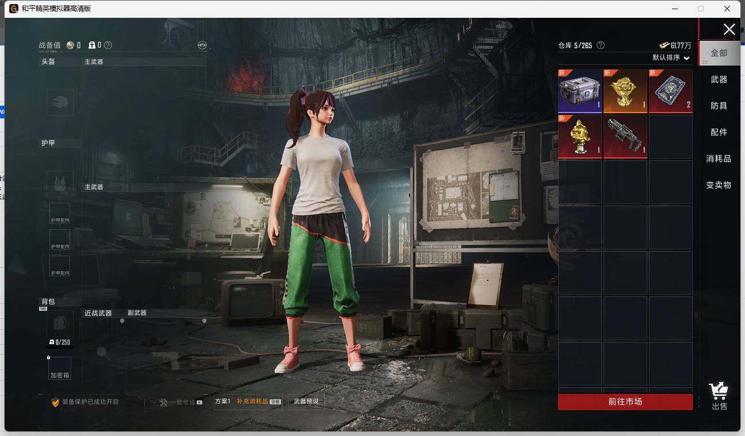Click the cash currency 61.77万 icon
Viewport: 745px width, 436px height.
665,45
